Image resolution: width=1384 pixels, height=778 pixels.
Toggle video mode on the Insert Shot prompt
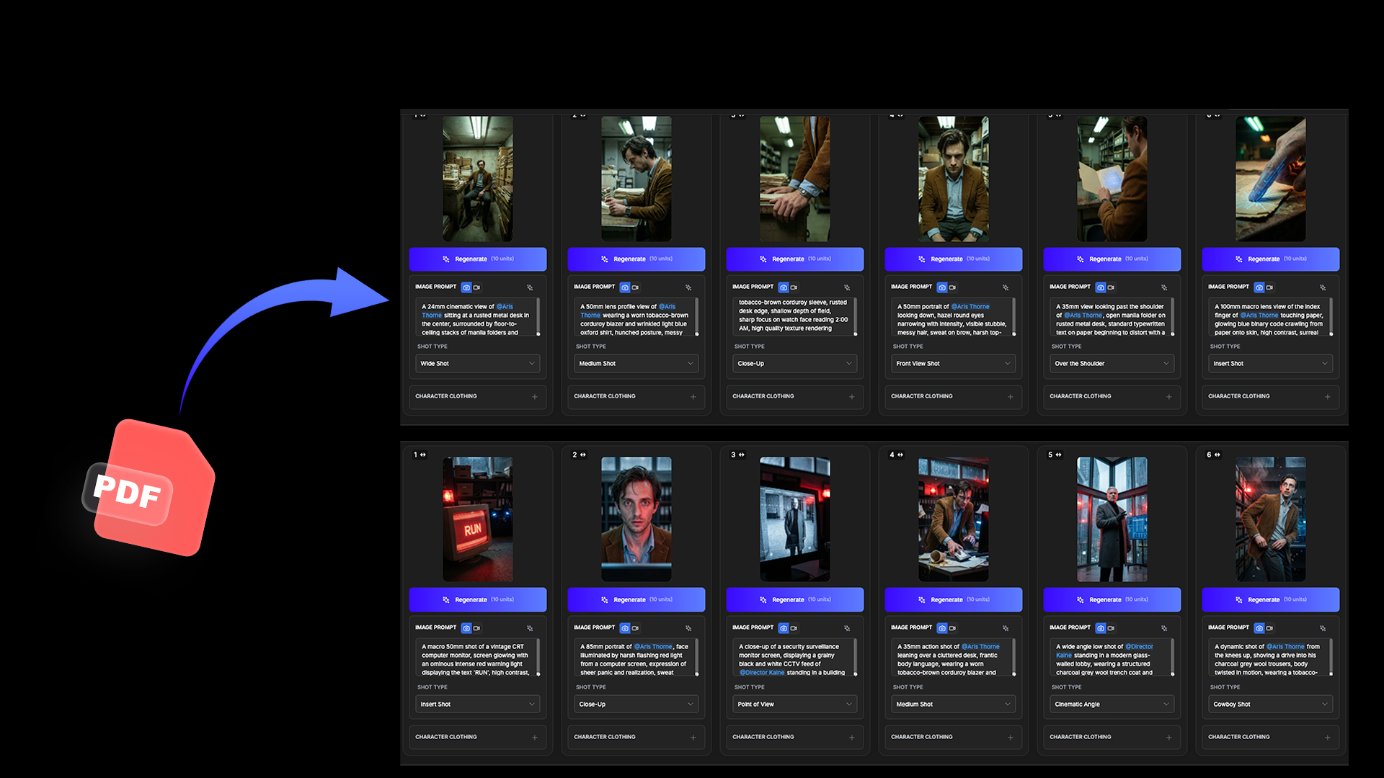[1269, 287]
